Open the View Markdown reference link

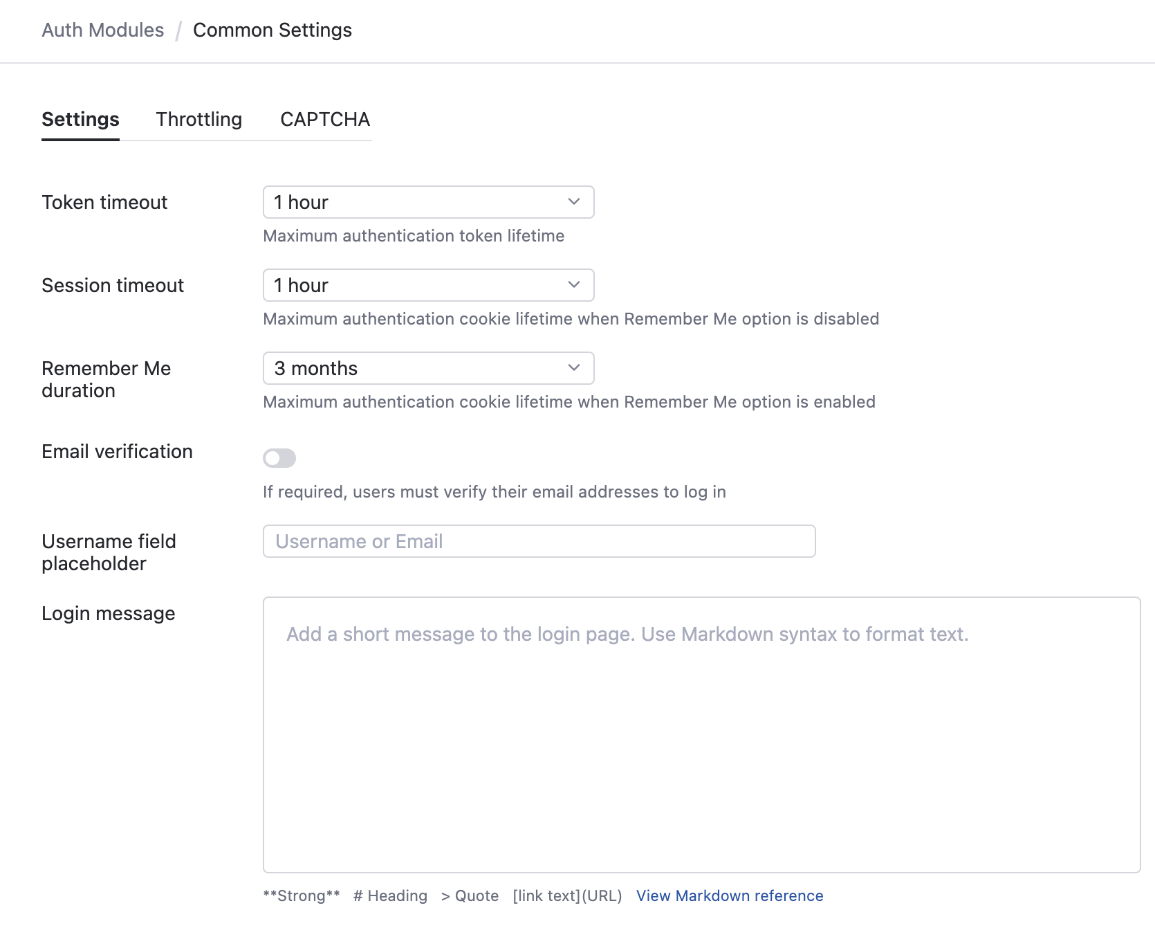pyautogui.click(x=729, y=895)
